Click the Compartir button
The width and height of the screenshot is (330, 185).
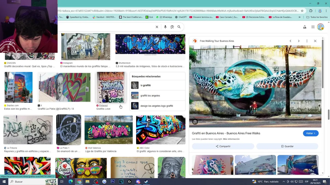click(223, 146)
